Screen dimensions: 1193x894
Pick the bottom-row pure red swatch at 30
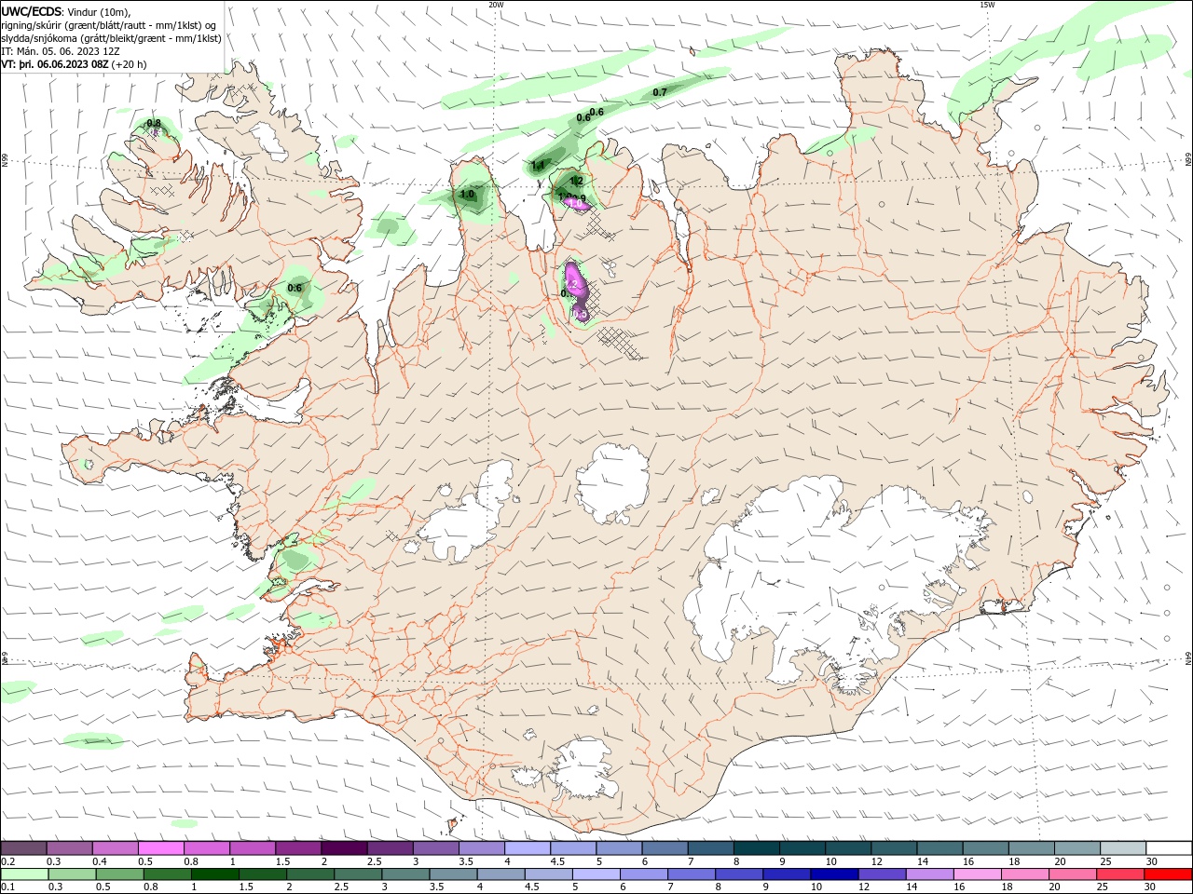click(1167, 874)
